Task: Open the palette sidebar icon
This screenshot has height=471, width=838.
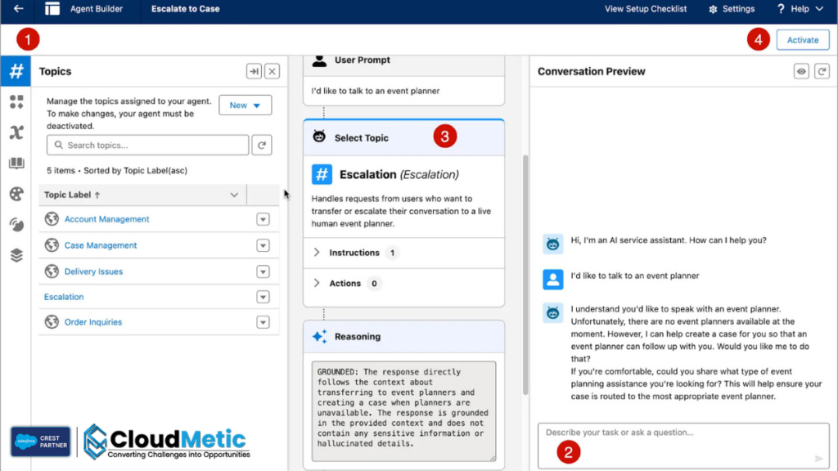Action: 16,194
